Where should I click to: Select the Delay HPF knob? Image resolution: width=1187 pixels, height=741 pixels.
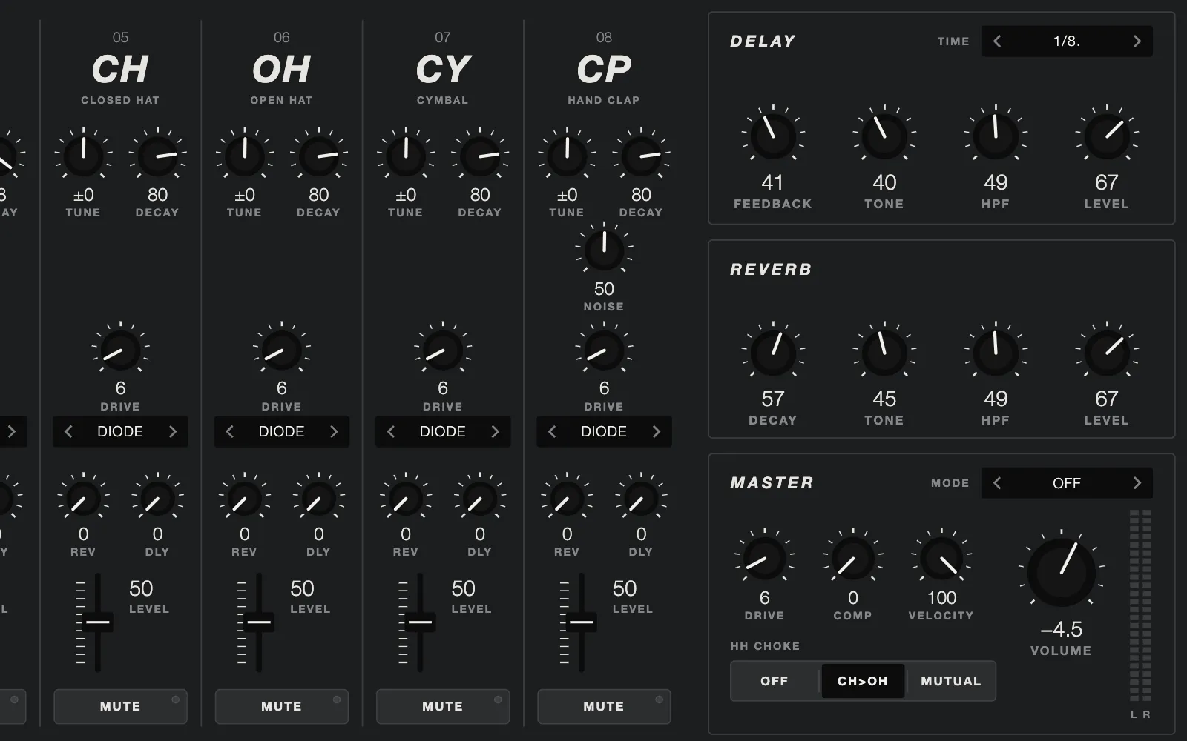(995, 136)
